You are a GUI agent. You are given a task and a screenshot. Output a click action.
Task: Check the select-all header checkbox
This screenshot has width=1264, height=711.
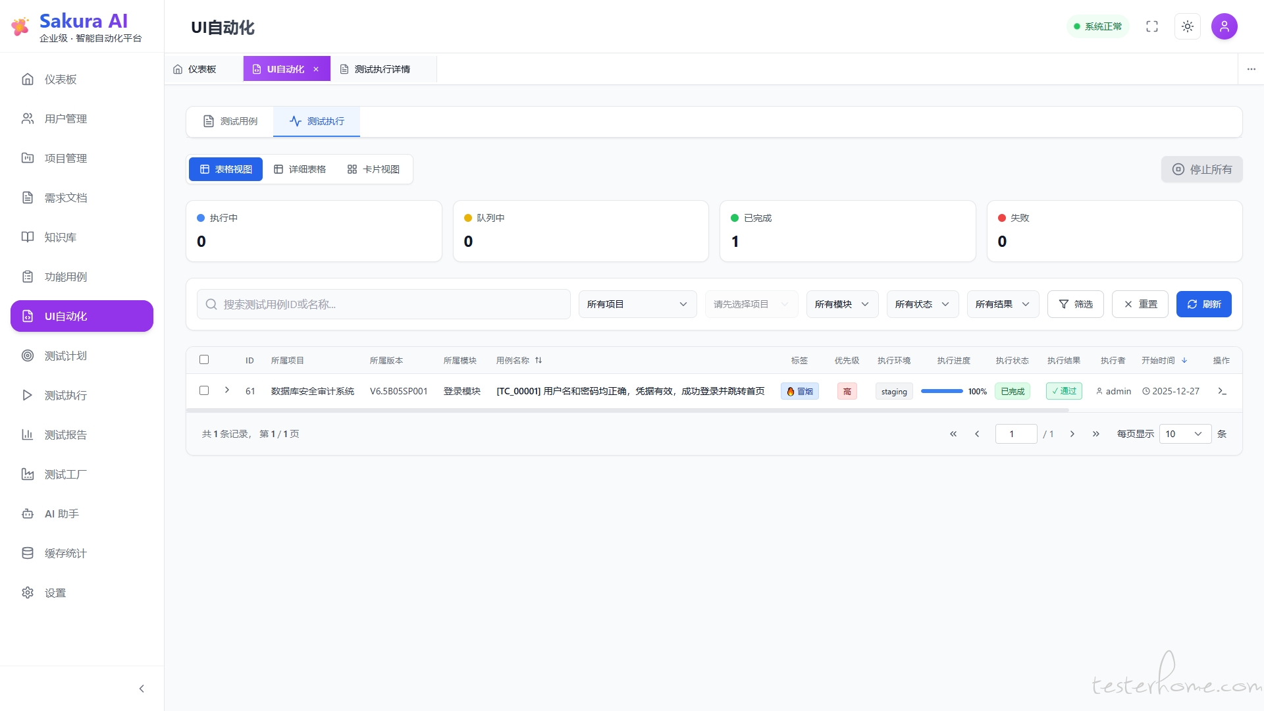[x=204, y=359]
